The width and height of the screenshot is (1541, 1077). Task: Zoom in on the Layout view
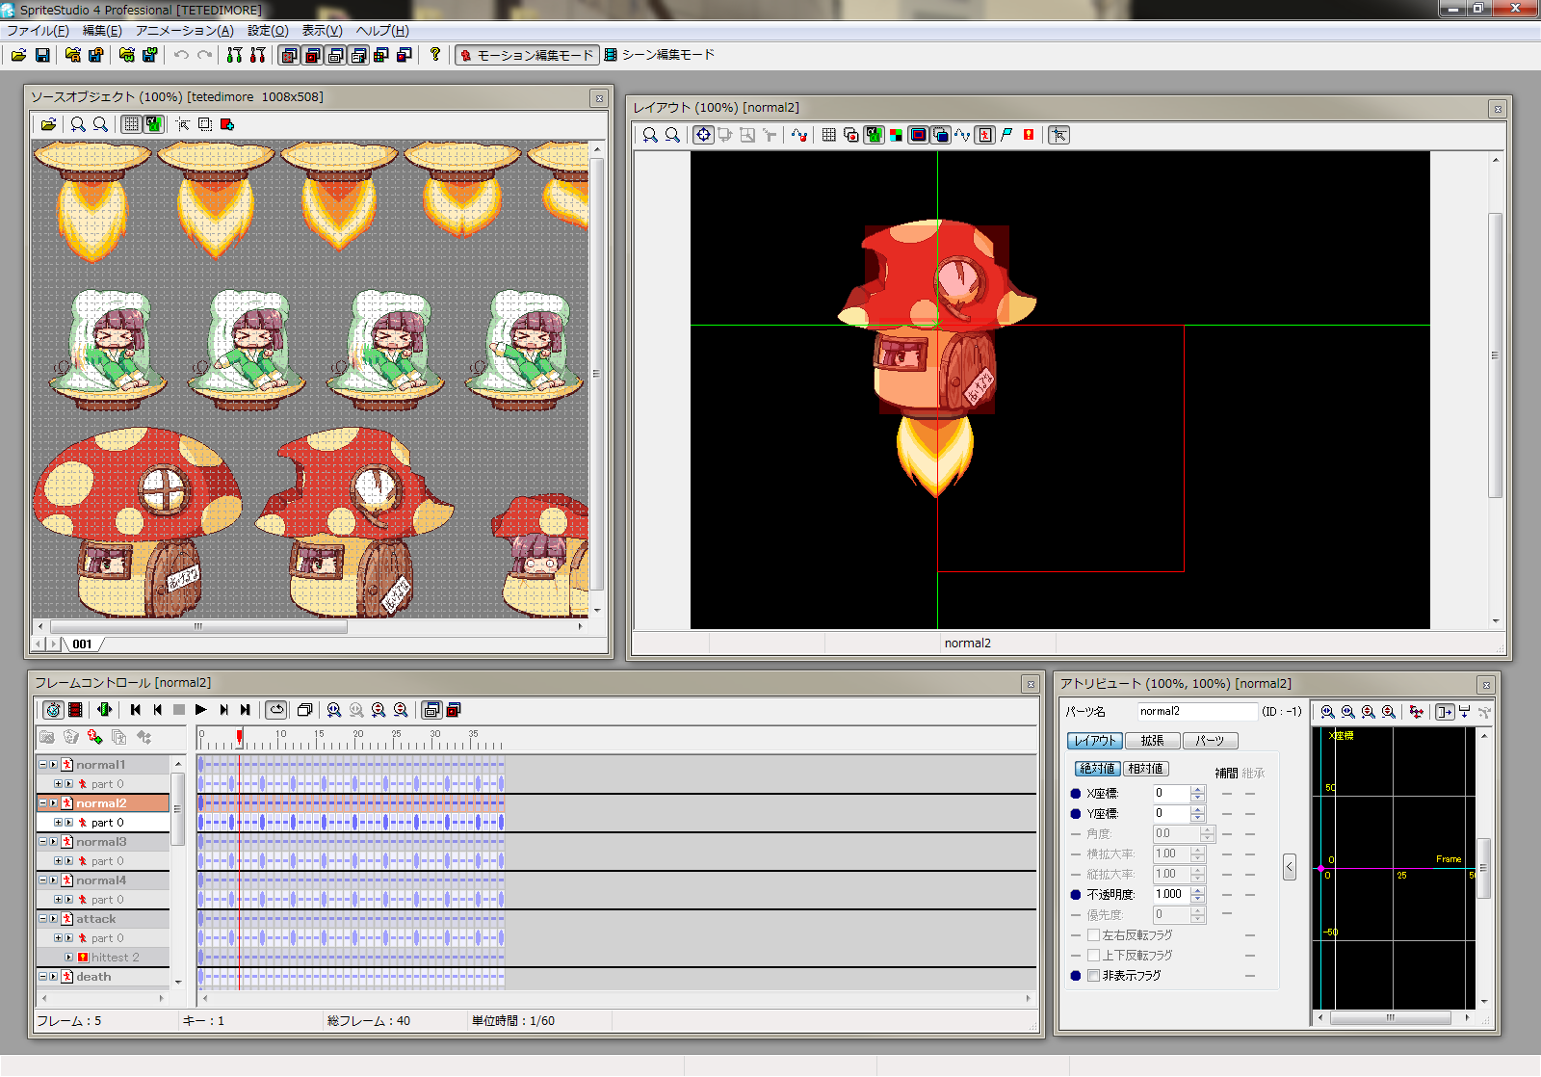tap(650, 135)
